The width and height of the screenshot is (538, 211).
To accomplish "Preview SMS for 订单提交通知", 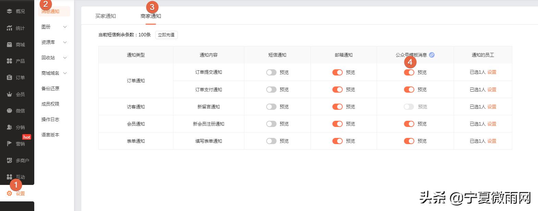I will point(284,72).
